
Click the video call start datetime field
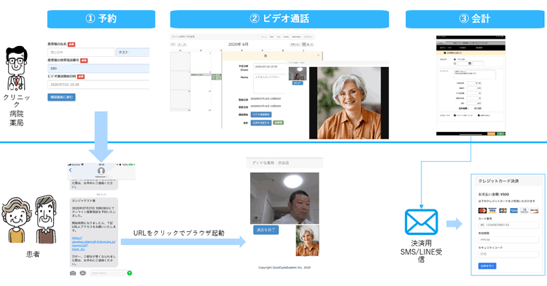tap(98, 85)
